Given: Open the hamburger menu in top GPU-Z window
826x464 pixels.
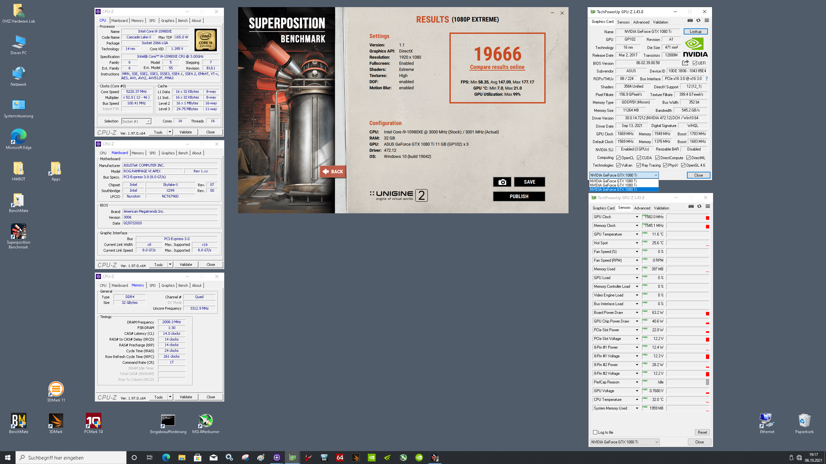Looking at the screenshot, I should pos(707,20).
